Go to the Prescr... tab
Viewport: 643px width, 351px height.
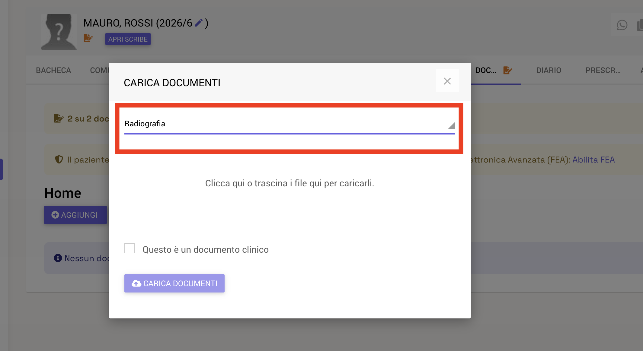603,70
